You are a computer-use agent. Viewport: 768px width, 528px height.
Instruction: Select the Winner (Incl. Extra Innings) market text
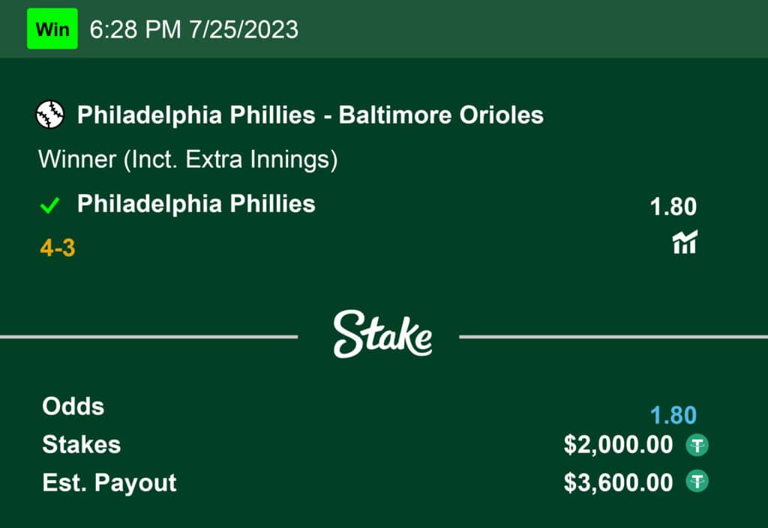pyautogui.click(x=187, y=160)
